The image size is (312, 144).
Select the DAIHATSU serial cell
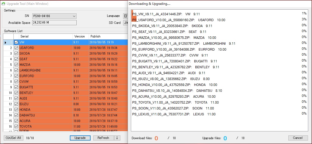coord(46,115)
